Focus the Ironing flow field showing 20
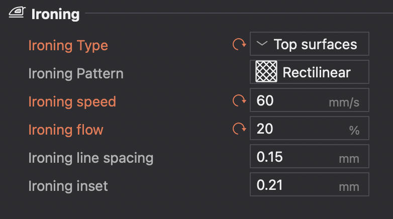The image size is (393, 219). [x=286, y=129]
